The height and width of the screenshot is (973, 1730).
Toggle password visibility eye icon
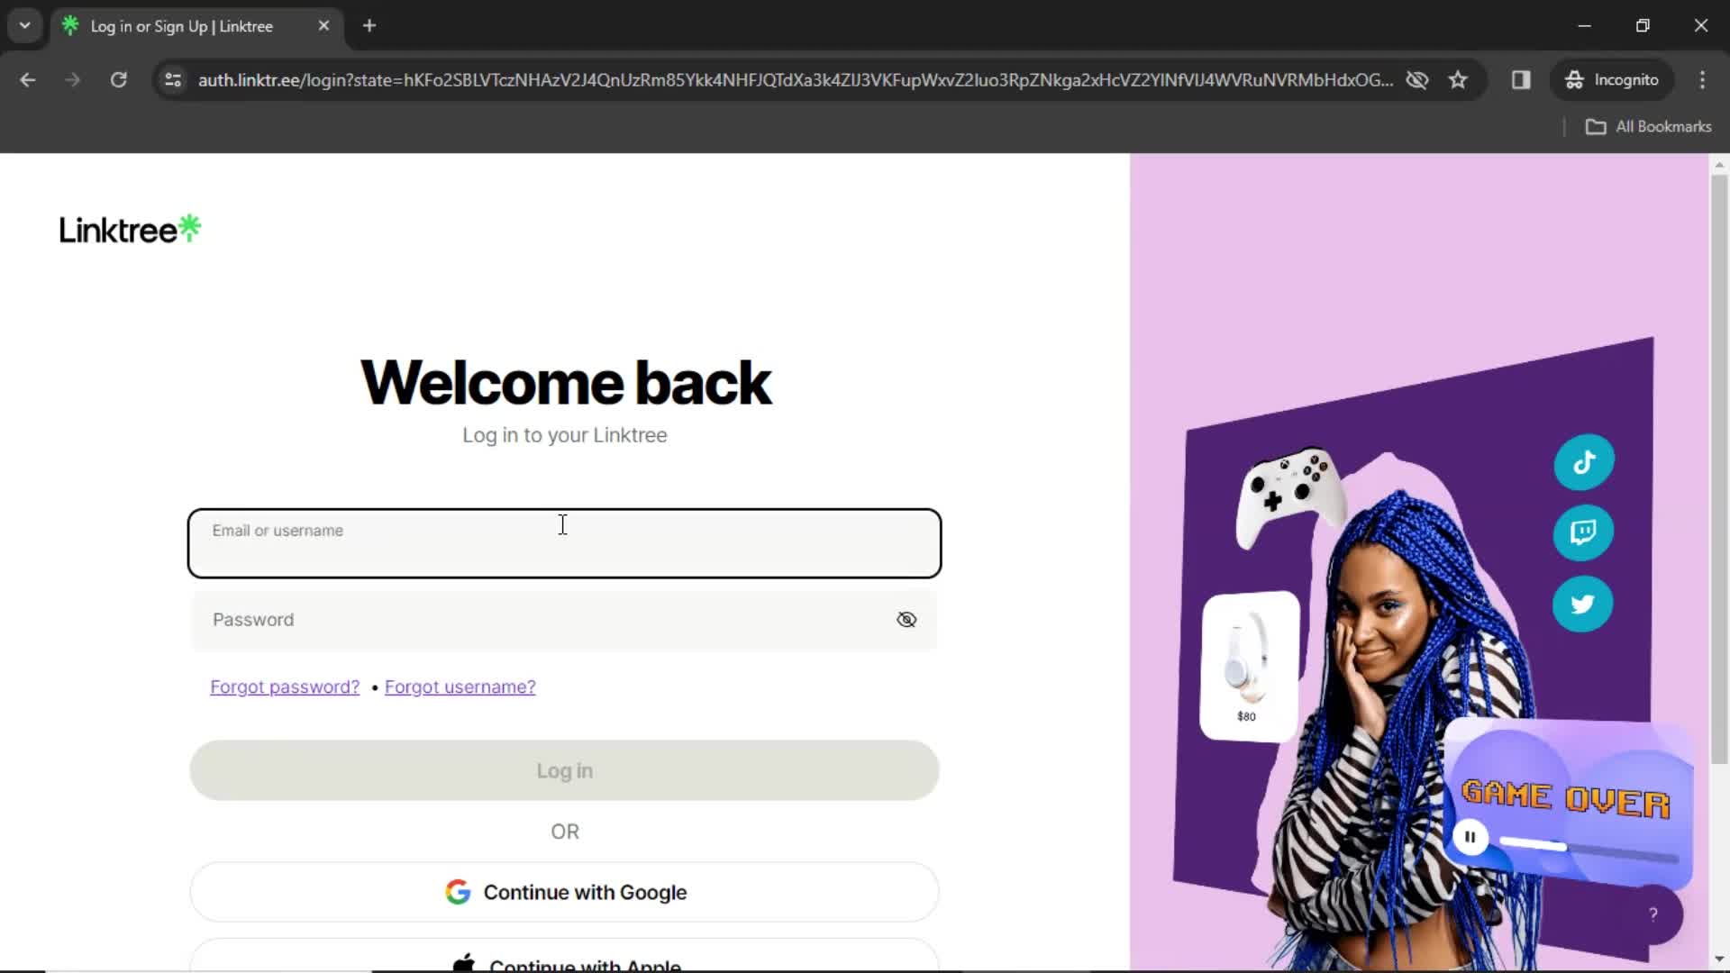(907, 619)
